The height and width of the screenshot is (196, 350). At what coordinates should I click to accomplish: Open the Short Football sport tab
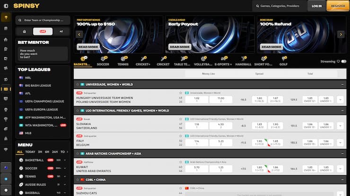click(263, 61)
